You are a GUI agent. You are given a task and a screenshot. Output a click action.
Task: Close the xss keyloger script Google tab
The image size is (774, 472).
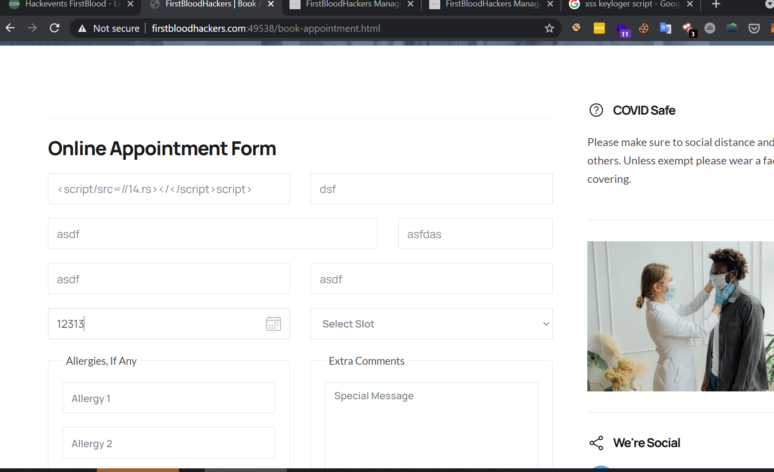click(x=690, y=4)
